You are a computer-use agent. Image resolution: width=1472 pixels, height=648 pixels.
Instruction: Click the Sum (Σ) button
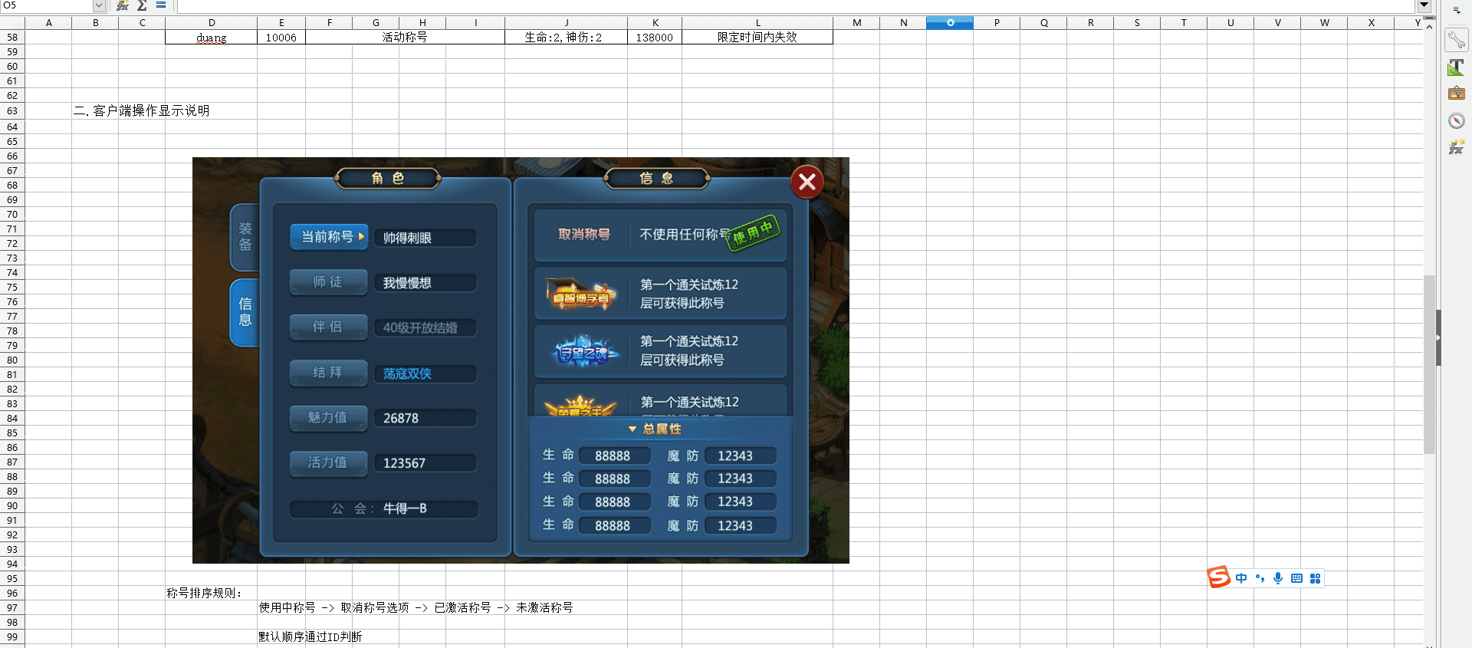click(142, 5)
